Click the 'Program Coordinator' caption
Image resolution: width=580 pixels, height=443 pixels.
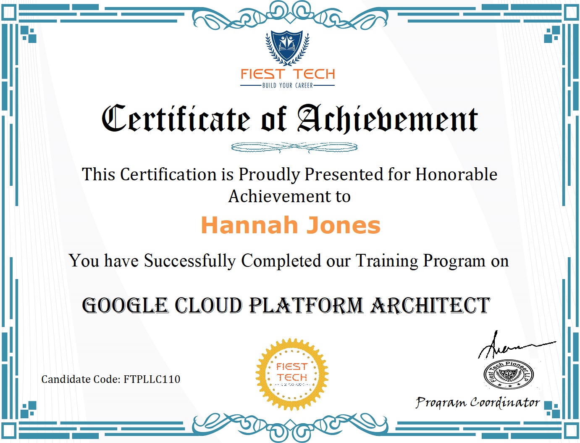point(478,403)
